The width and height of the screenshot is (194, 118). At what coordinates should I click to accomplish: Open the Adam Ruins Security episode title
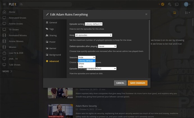86,106
